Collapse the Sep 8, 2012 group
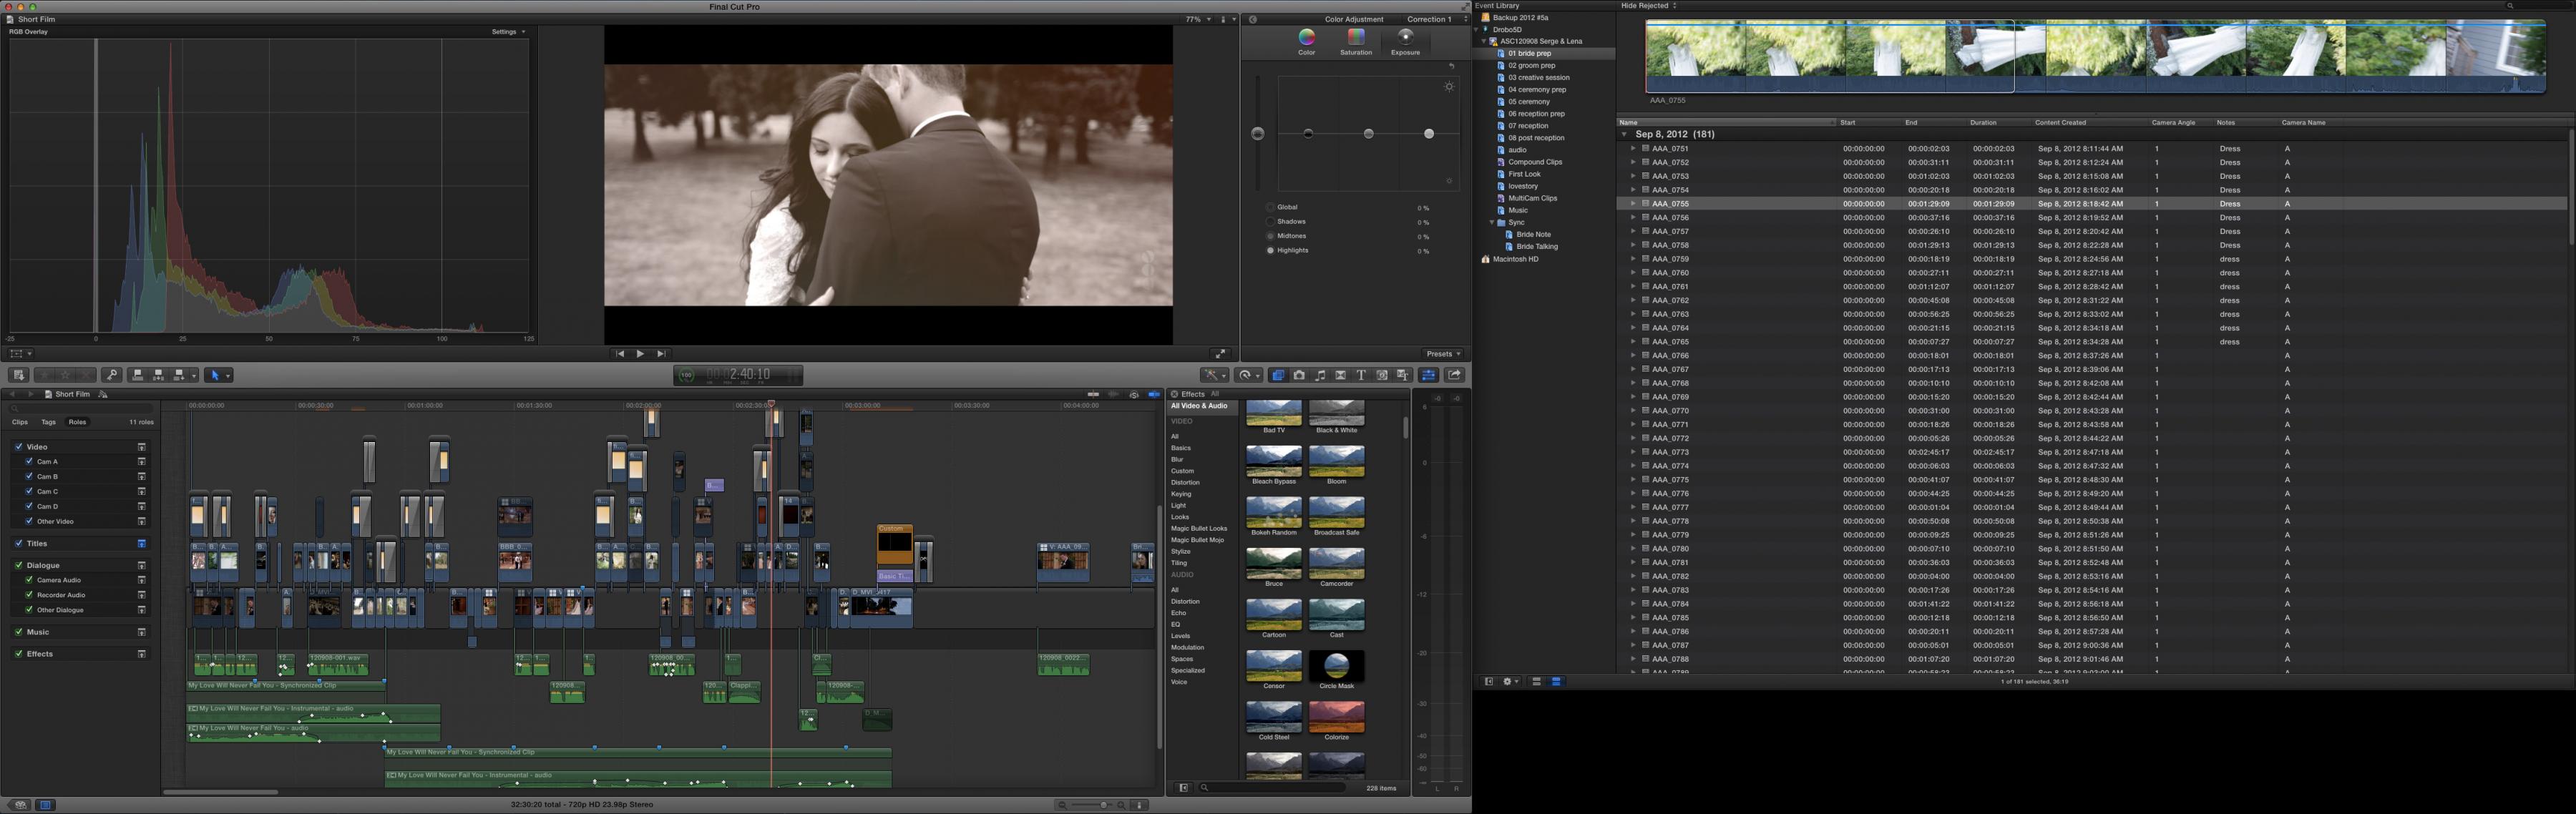This screenshot has width=2576, height=814. click(1624, 134)
